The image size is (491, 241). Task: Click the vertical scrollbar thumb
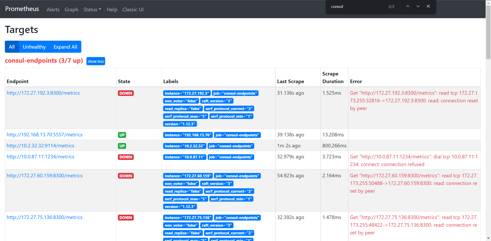tap(488, 32)
